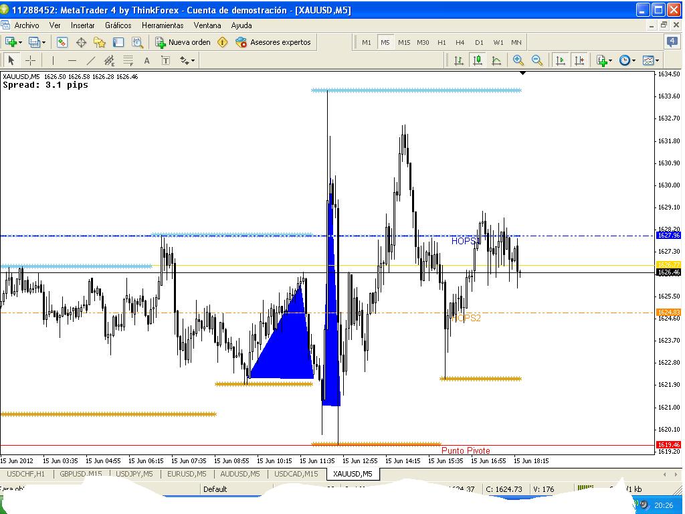Toggle chart auto scroll
The width and height of the screenshot is (685, 514).
[561, 60]
